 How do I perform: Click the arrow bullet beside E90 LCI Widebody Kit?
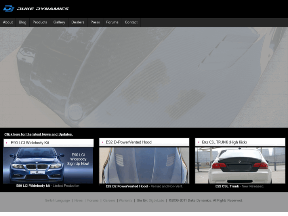[x=7, y=143]
